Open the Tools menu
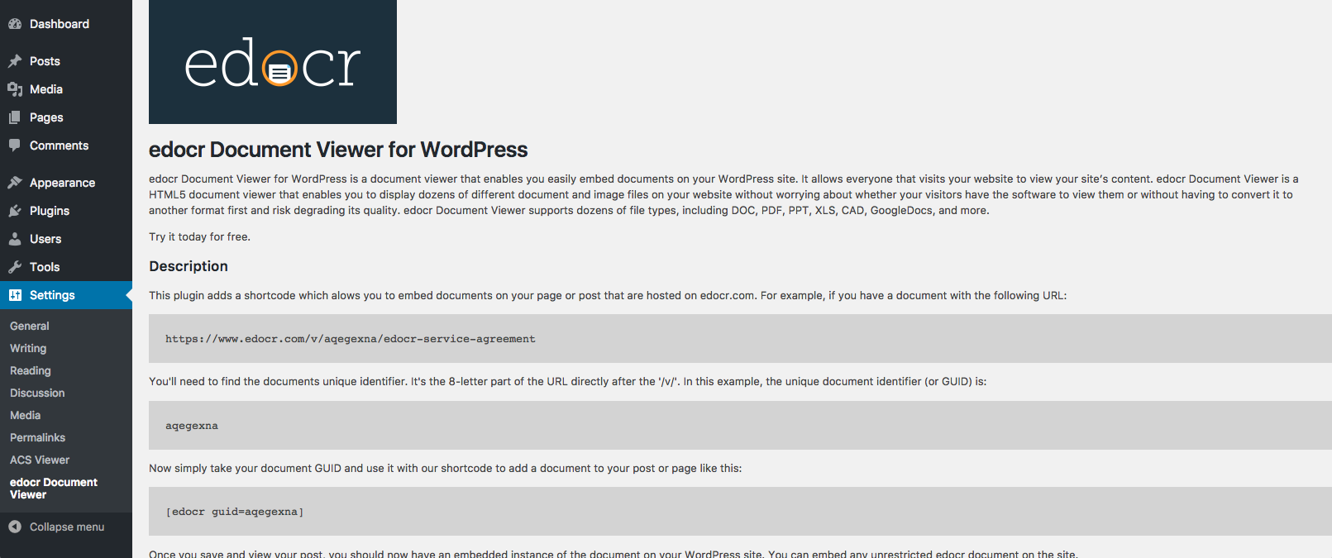The width and height of the screenshot is (1332, 558). click(x=66, y=267)
